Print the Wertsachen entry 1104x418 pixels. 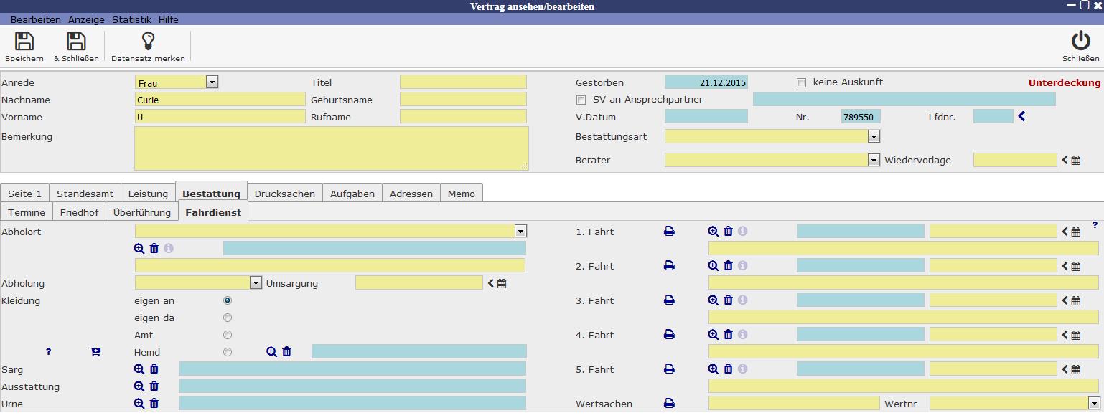point(669,404)
